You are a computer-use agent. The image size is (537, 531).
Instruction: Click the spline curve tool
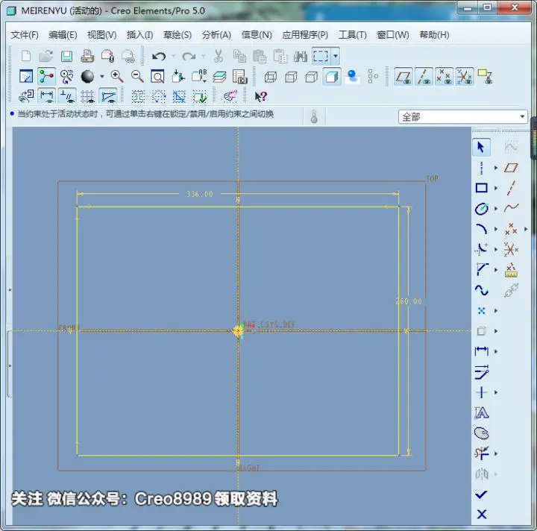(x=481, y=290)
